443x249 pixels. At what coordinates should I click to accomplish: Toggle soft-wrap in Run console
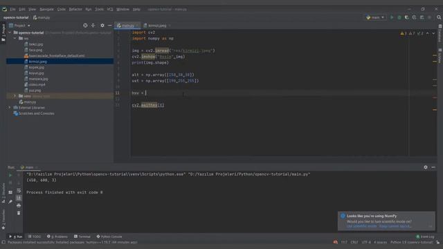pos(19,191)
